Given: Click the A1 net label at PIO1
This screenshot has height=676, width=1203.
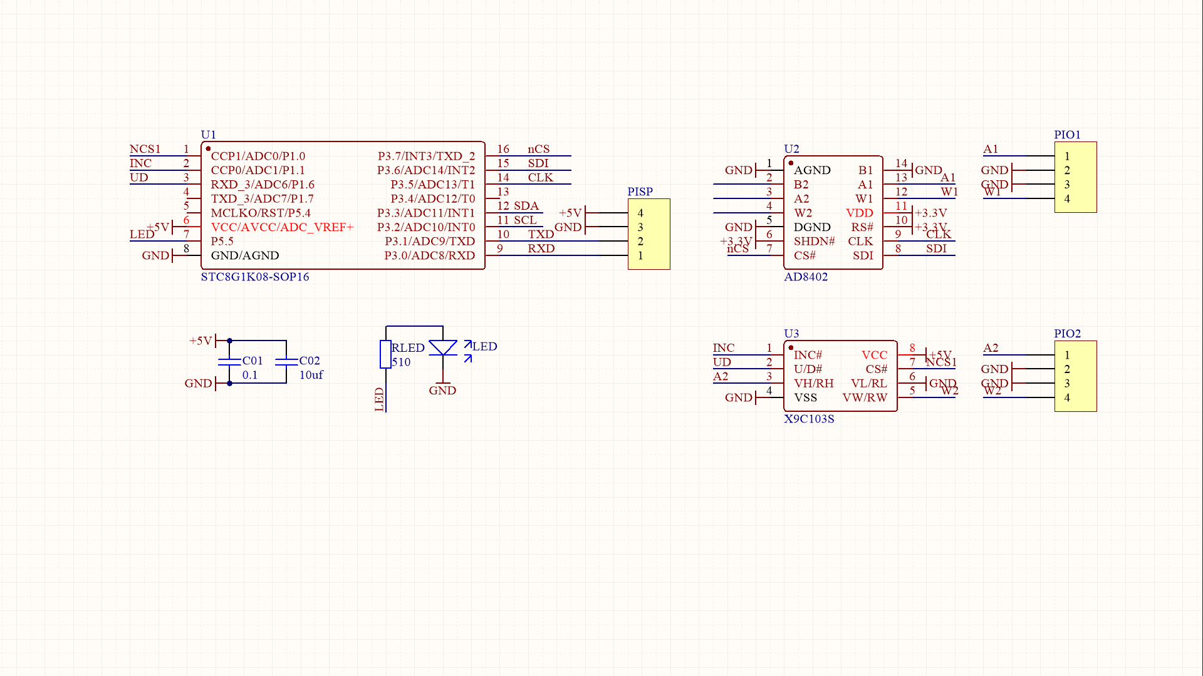Looking at the screenshot, I should (x=990, y=149).
